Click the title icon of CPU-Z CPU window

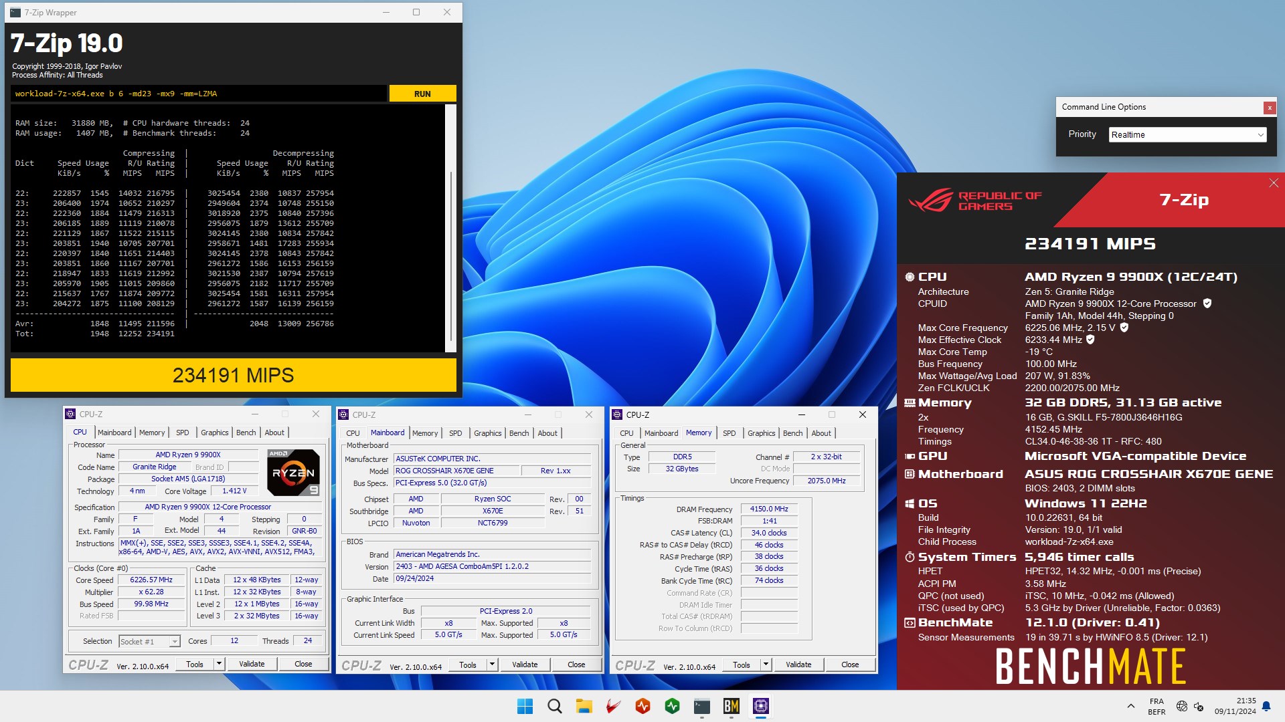click(x=70, y=414)
